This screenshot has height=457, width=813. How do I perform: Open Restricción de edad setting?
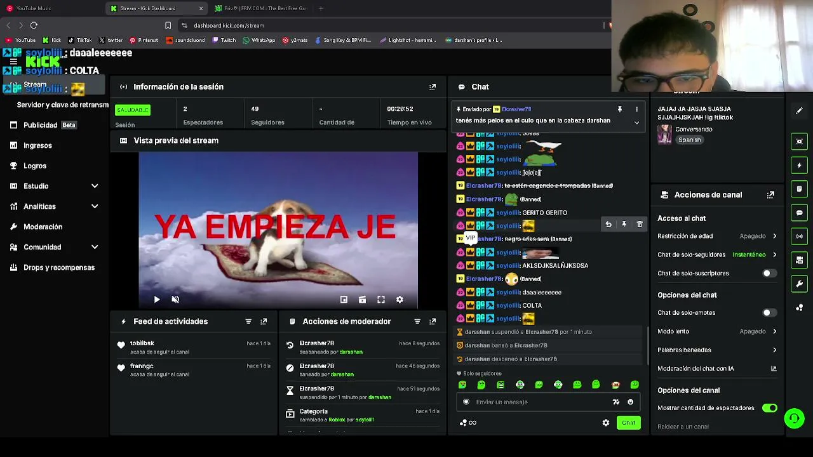[717, 236]
